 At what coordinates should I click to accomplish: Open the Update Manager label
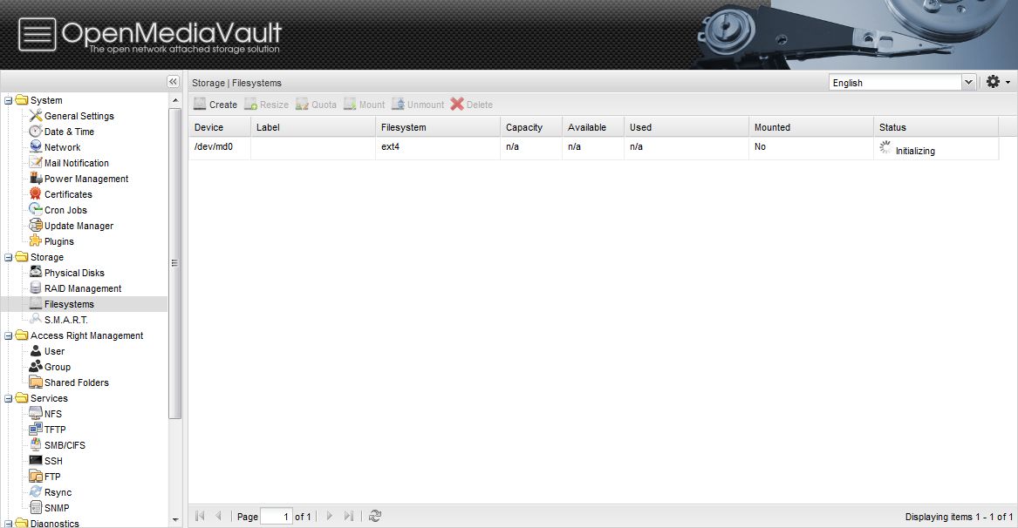[79, 226]
